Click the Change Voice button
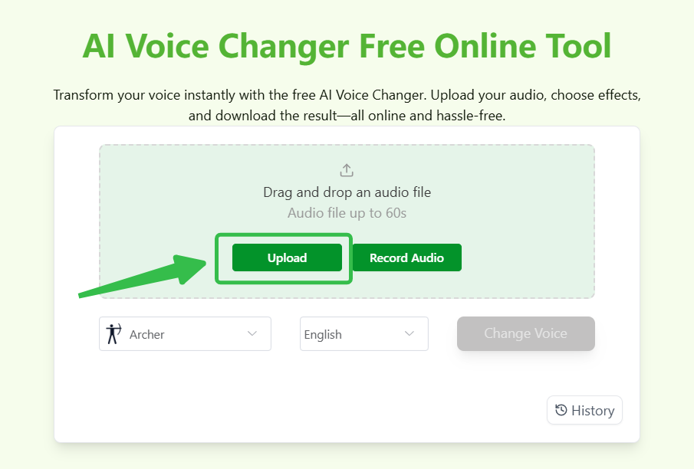Image resolution: width=694 pixels, height=469 pixels. 525,333
